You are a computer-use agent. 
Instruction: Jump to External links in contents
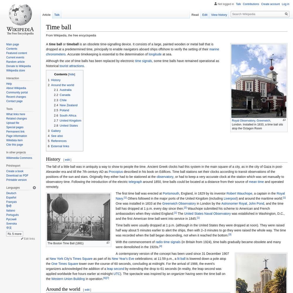coord(60,146)
